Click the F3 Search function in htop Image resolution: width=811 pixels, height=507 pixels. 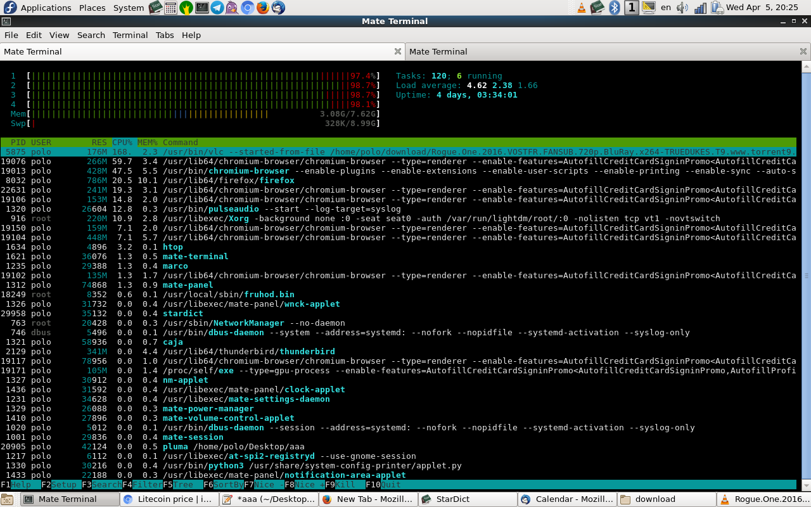point(102,485)
